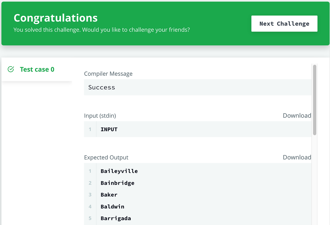Select the Baker output line
This screenshot has height=225, width=330.
click(109, 195)
